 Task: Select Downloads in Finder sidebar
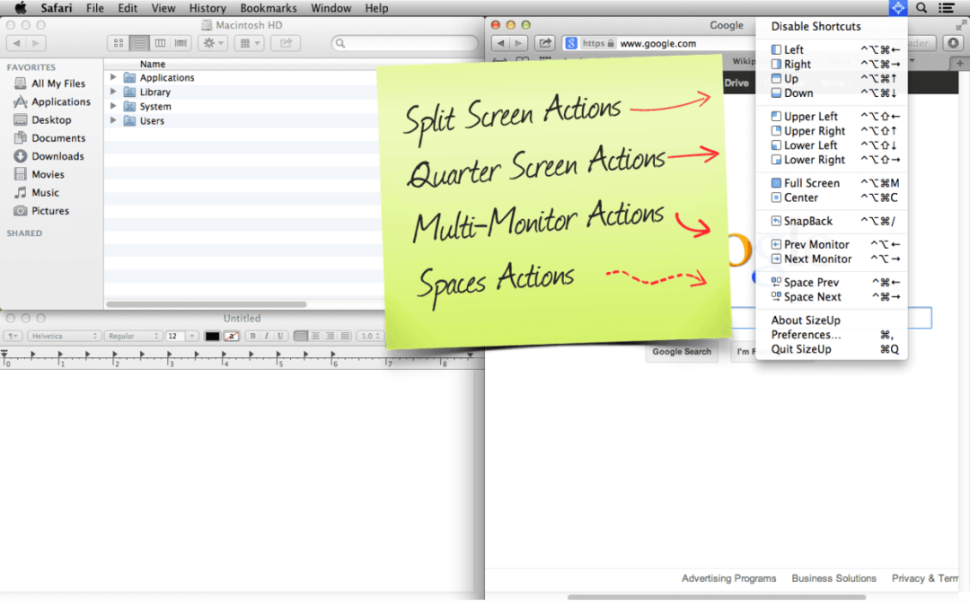[57, 156]
